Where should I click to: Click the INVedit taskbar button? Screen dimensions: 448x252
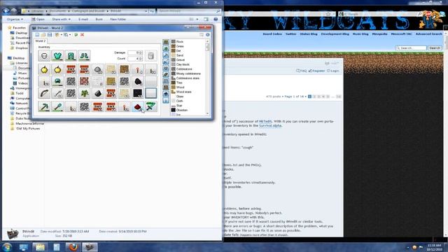coord(90,247)
